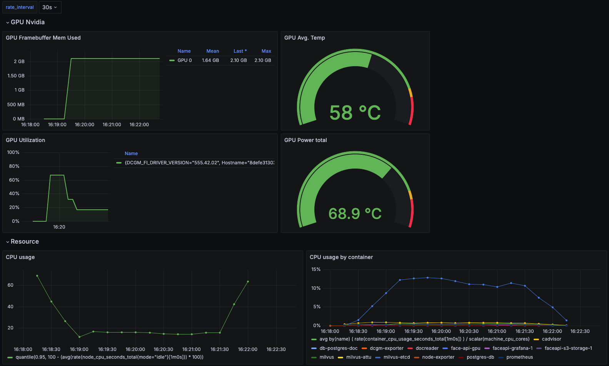Click the rate_interval variable label
Image resolution: width=609 pixels, height=366 pixels.
tap(20, 7)
